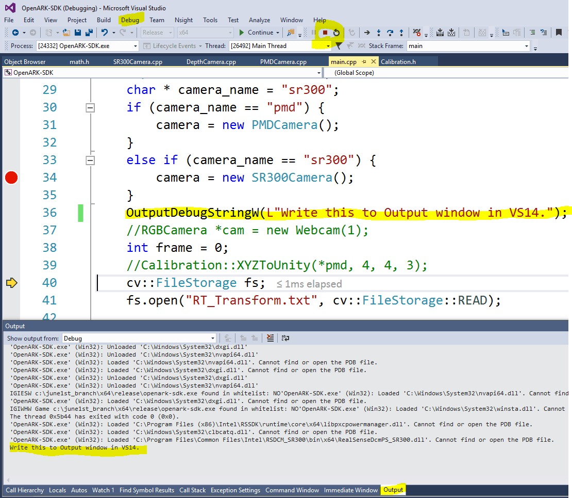Step Out with the up-arrow dot icon

pos(401,33)
